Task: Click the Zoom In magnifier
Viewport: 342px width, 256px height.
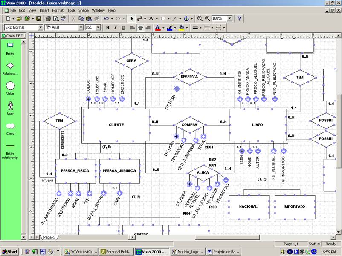Action: point(208,19)
